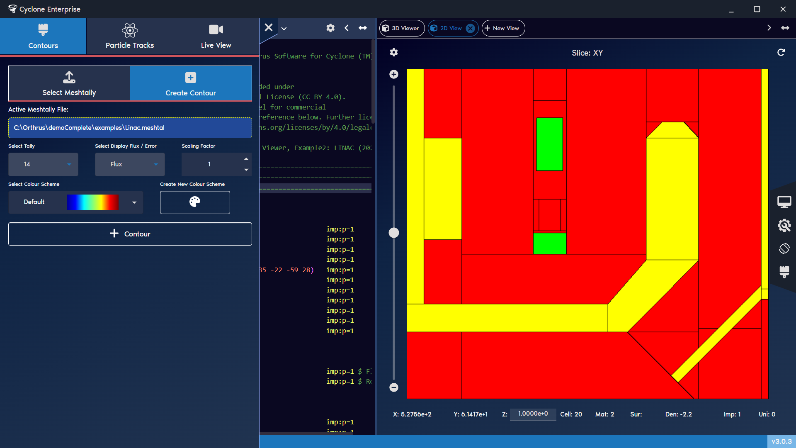This screenshot has height=448, width=796.
Task: Click the Create Contour button
Action: tap(191, 83)
